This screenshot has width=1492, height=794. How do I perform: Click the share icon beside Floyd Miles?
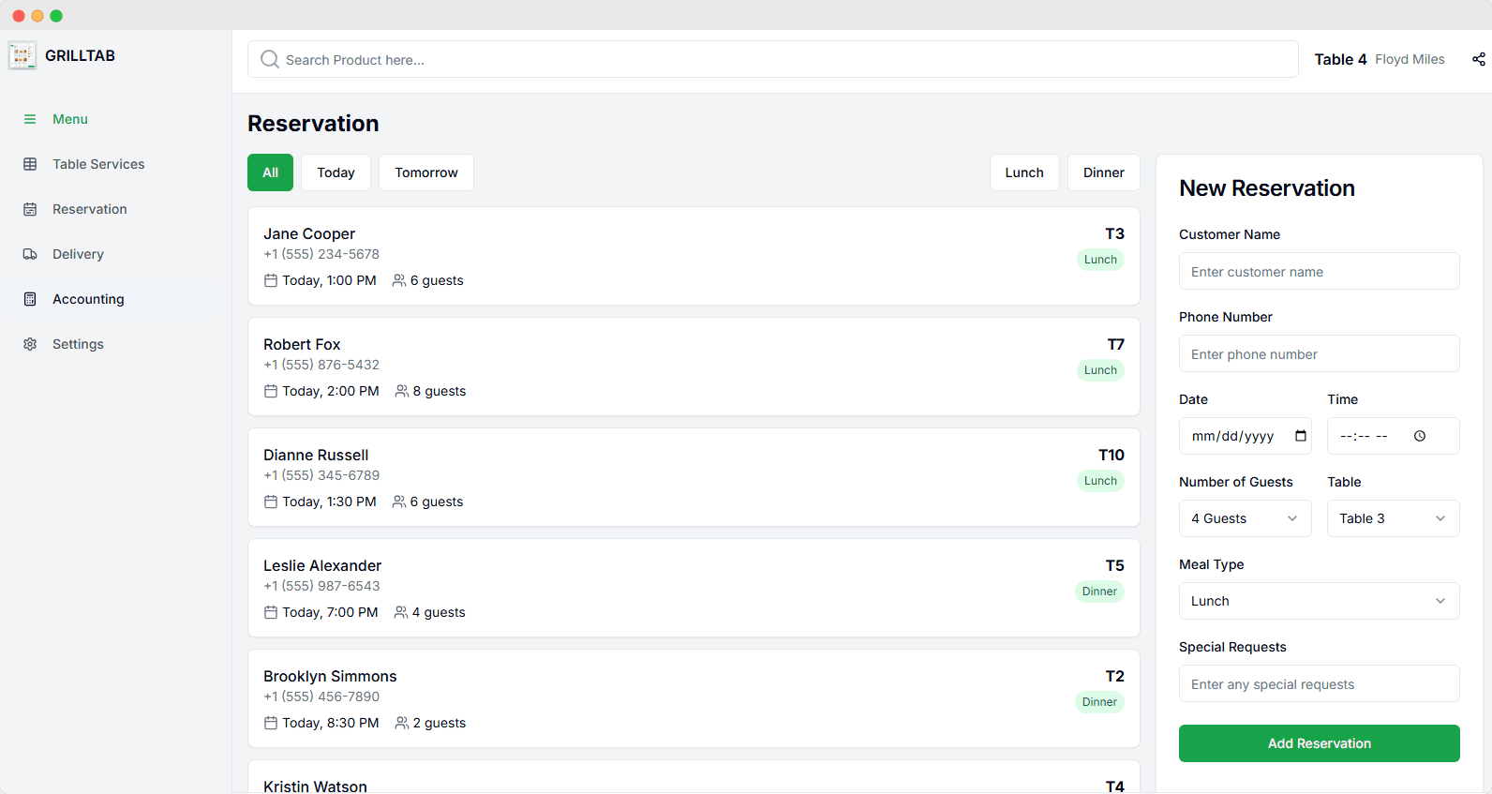click(1478, 59)
